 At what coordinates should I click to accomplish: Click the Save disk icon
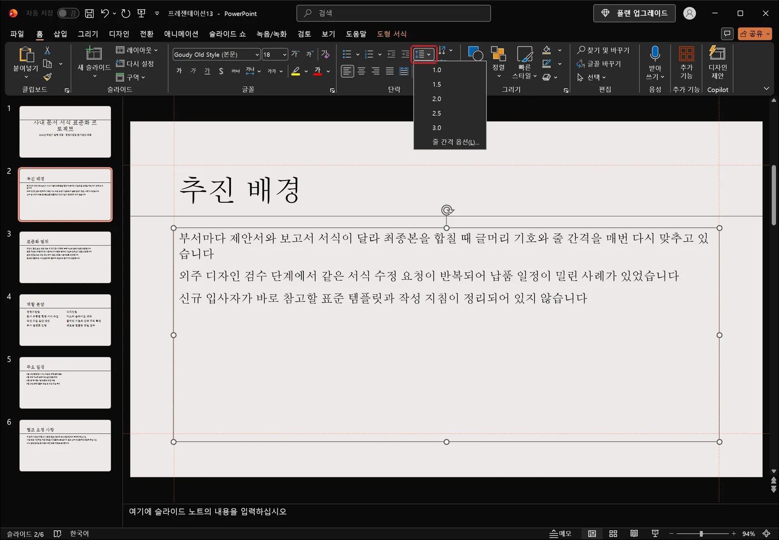click(x=89, y=13)
